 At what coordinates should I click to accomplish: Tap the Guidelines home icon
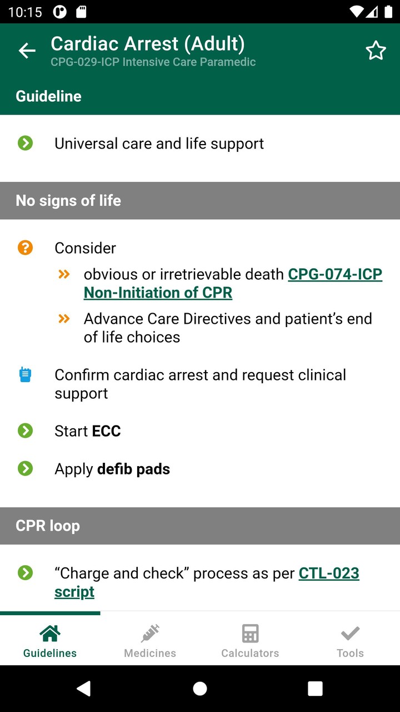[x=49, y=632]
